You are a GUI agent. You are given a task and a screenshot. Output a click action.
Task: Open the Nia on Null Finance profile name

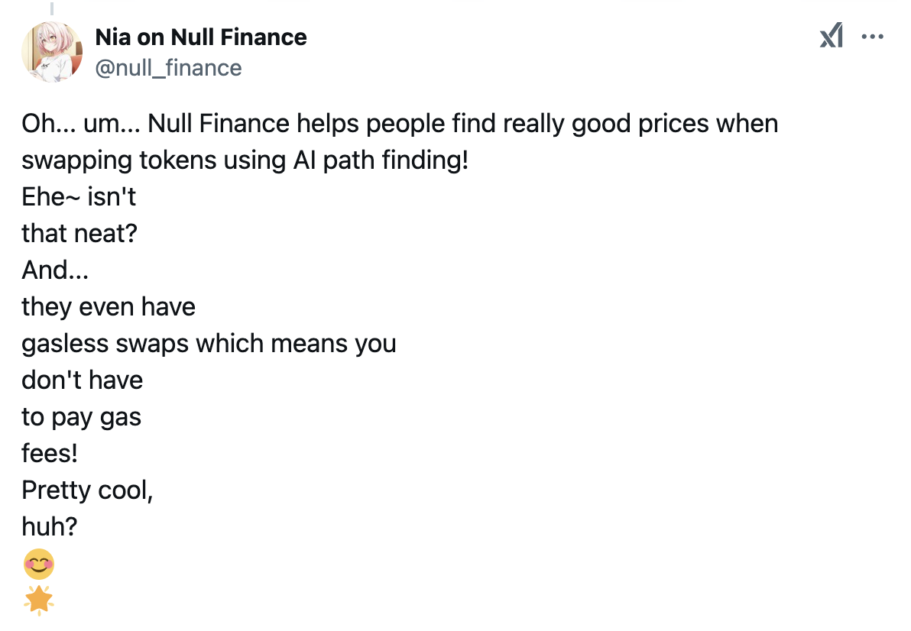(201, 37)
